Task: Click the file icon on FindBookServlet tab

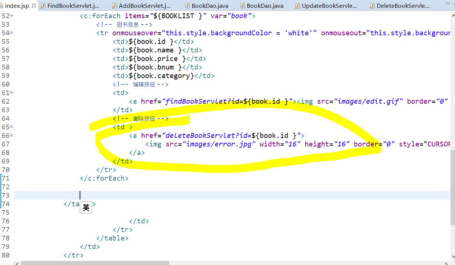Action: coord(44,6)
